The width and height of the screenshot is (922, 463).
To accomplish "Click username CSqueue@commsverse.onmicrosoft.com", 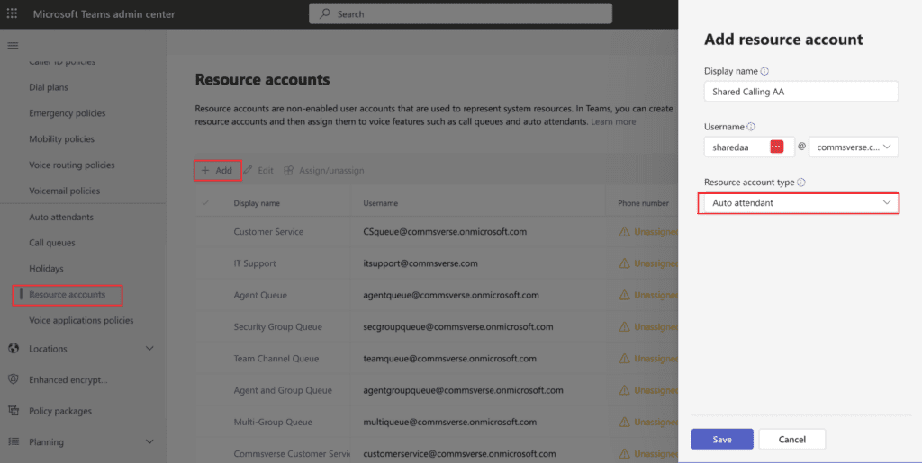I will click(445, 232).
